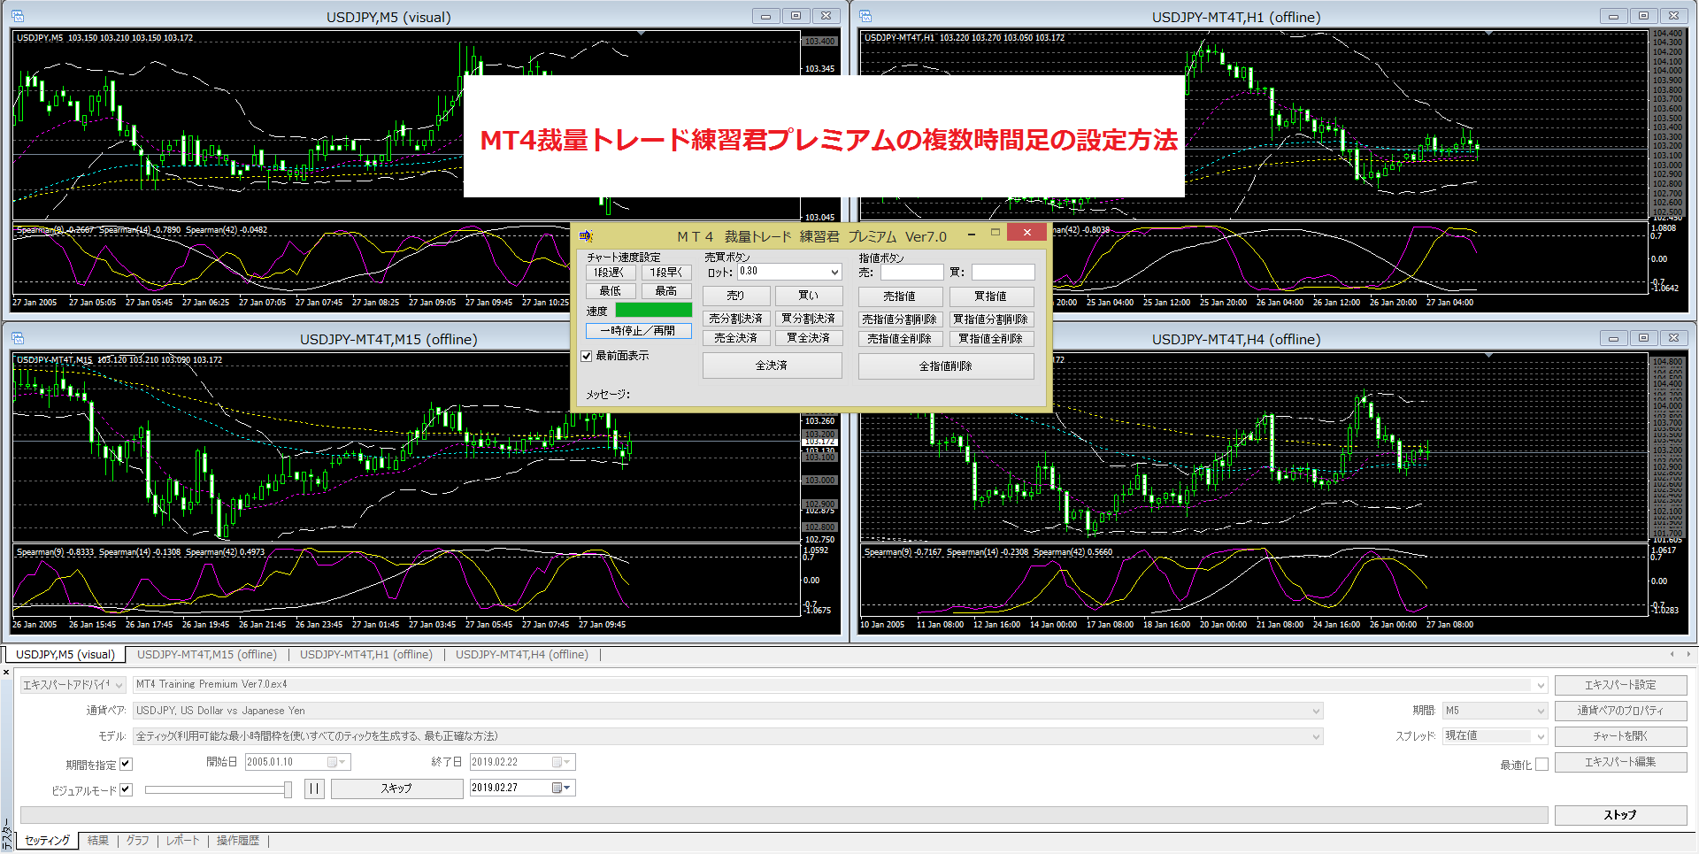
Task: Click the USDJPY-MT4T,H1 chart window icon
Action: point(865,17)
